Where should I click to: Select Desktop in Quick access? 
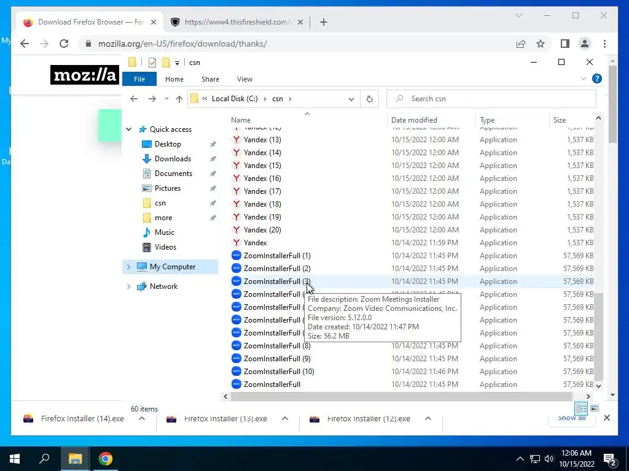click(x=168, y=144)
